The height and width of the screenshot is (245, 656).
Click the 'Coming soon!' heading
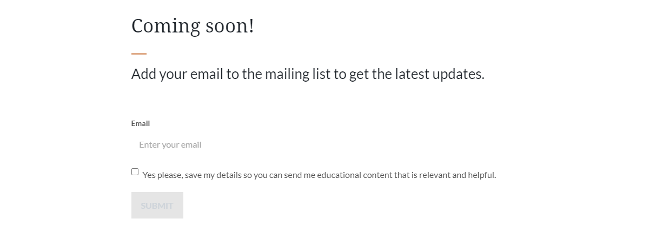[x=193, y=25]
